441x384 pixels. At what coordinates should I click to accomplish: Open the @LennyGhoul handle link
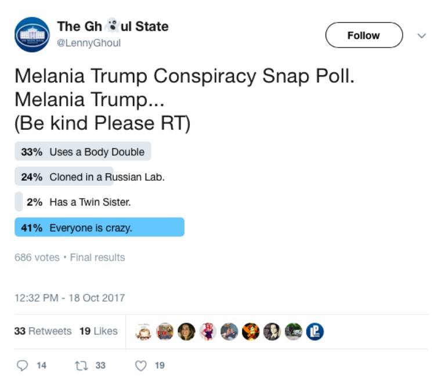(x=89, y=43)
